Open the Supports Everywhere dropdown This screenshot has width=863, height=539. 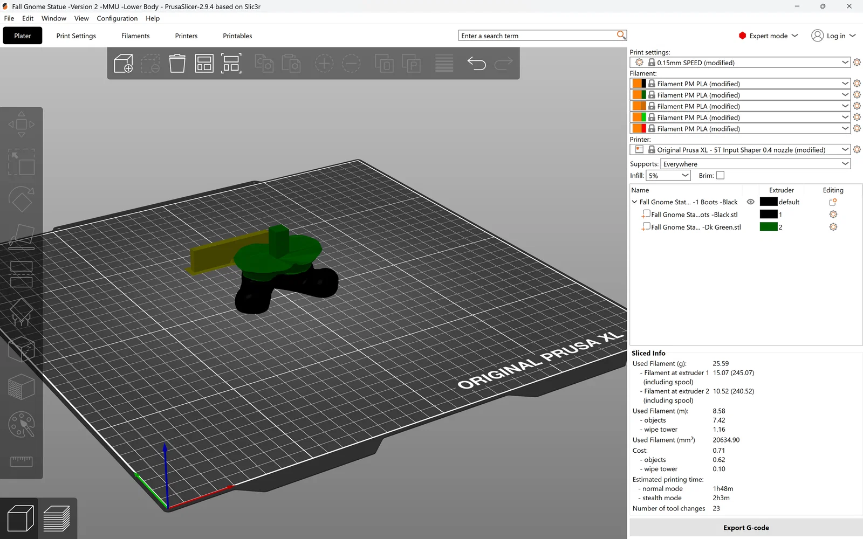point(755,164)
